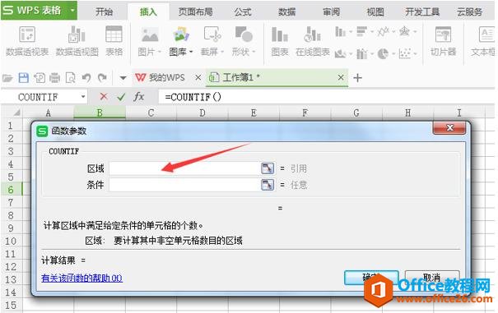The image size is (498, 313).
Task: Switch to the 审阅 ribbon tab
Action: [331, 12]
